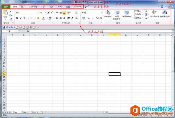Select the Format Painter brush icon

pos(10,19)
